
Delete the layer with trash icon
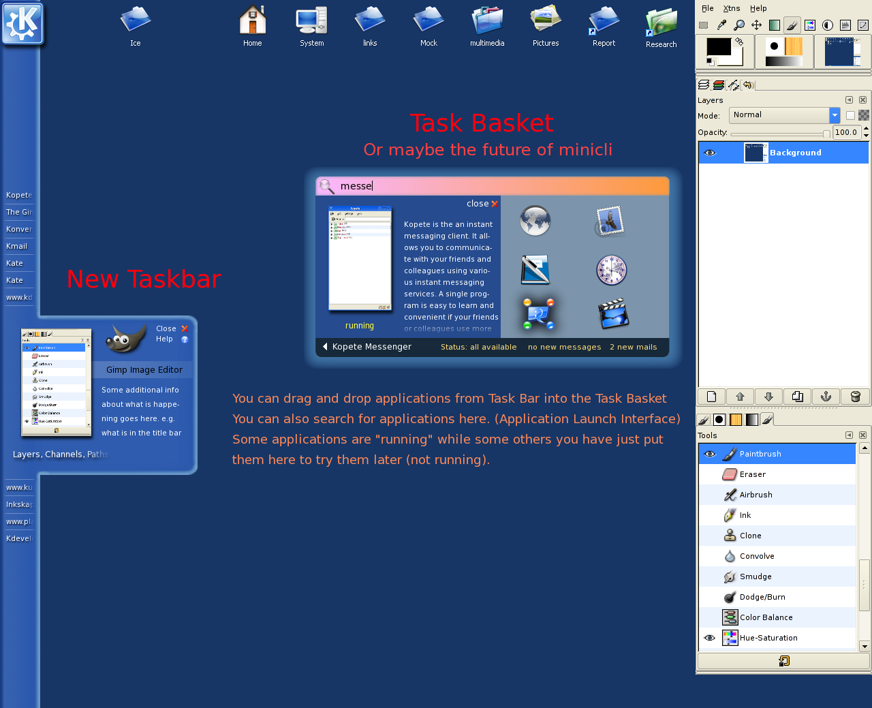(x=856, y=397)
